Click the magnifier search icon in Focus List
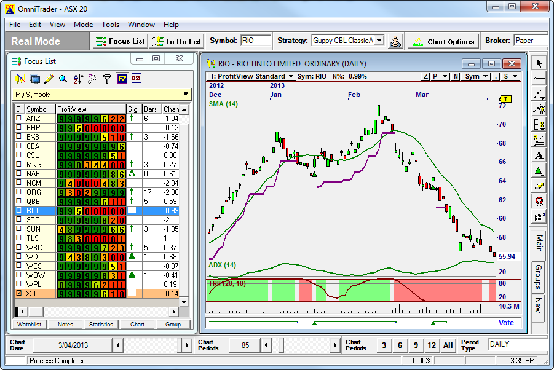Image resolution: width=554 pixels, height=370 pixels. pyautogui.click(x=63, y=79)
